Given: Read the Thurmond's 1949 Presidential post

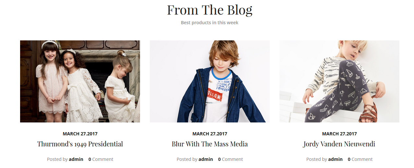Looking at the screenshot, I should pyautogui.click(x=80, y=144).
